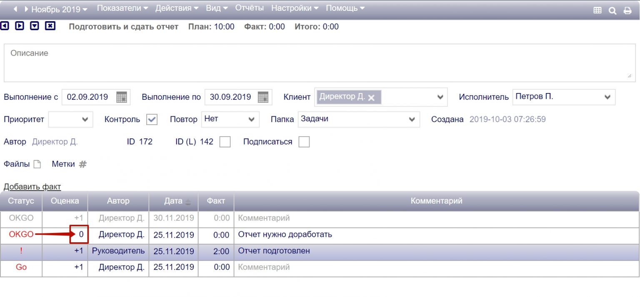
Task: Click the gray OKGO status on 30.11.2019 row
Action: coord(21,218)
